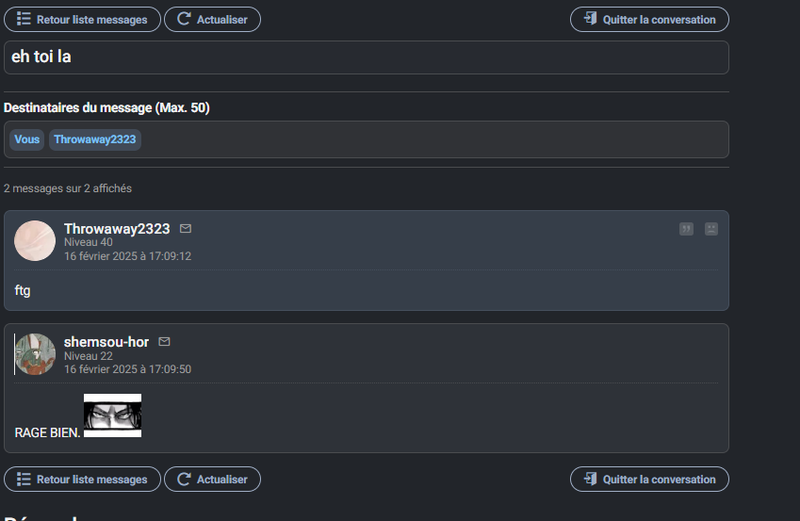Open shemsou-hor profile from message header
The height and width of the screenshot is (521, 800).
106,342
